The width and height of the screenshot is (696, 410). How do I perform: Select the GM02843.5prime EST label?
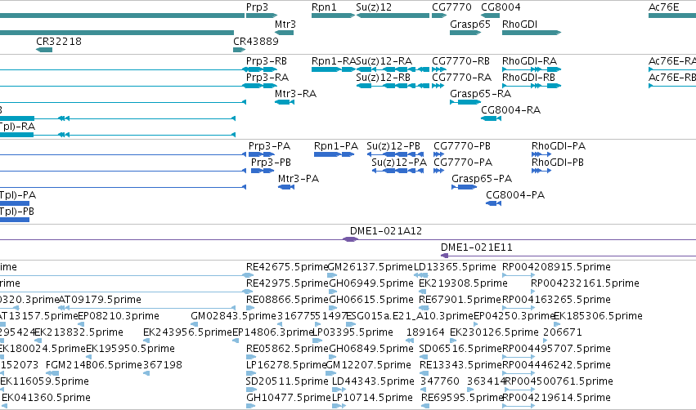click(x=233, y=316)
